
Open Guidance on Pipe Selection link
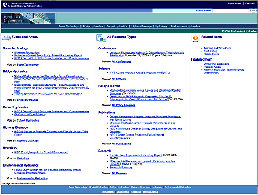[30, 114]
